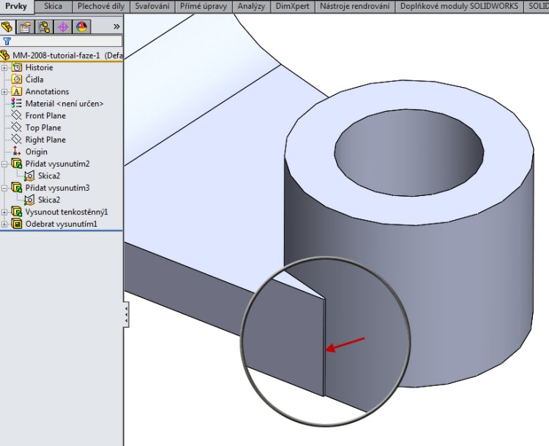Click the Right Plane icon
Viewport: 549px width, 446px height.
(x=16, y=139)
